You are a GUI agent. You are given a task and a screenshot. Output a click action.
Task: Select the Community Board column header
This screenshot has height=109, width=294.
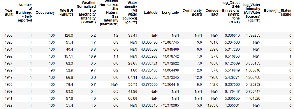192,12
